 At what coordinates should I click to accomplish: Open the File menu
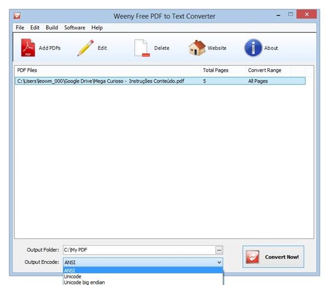(20, 27)
